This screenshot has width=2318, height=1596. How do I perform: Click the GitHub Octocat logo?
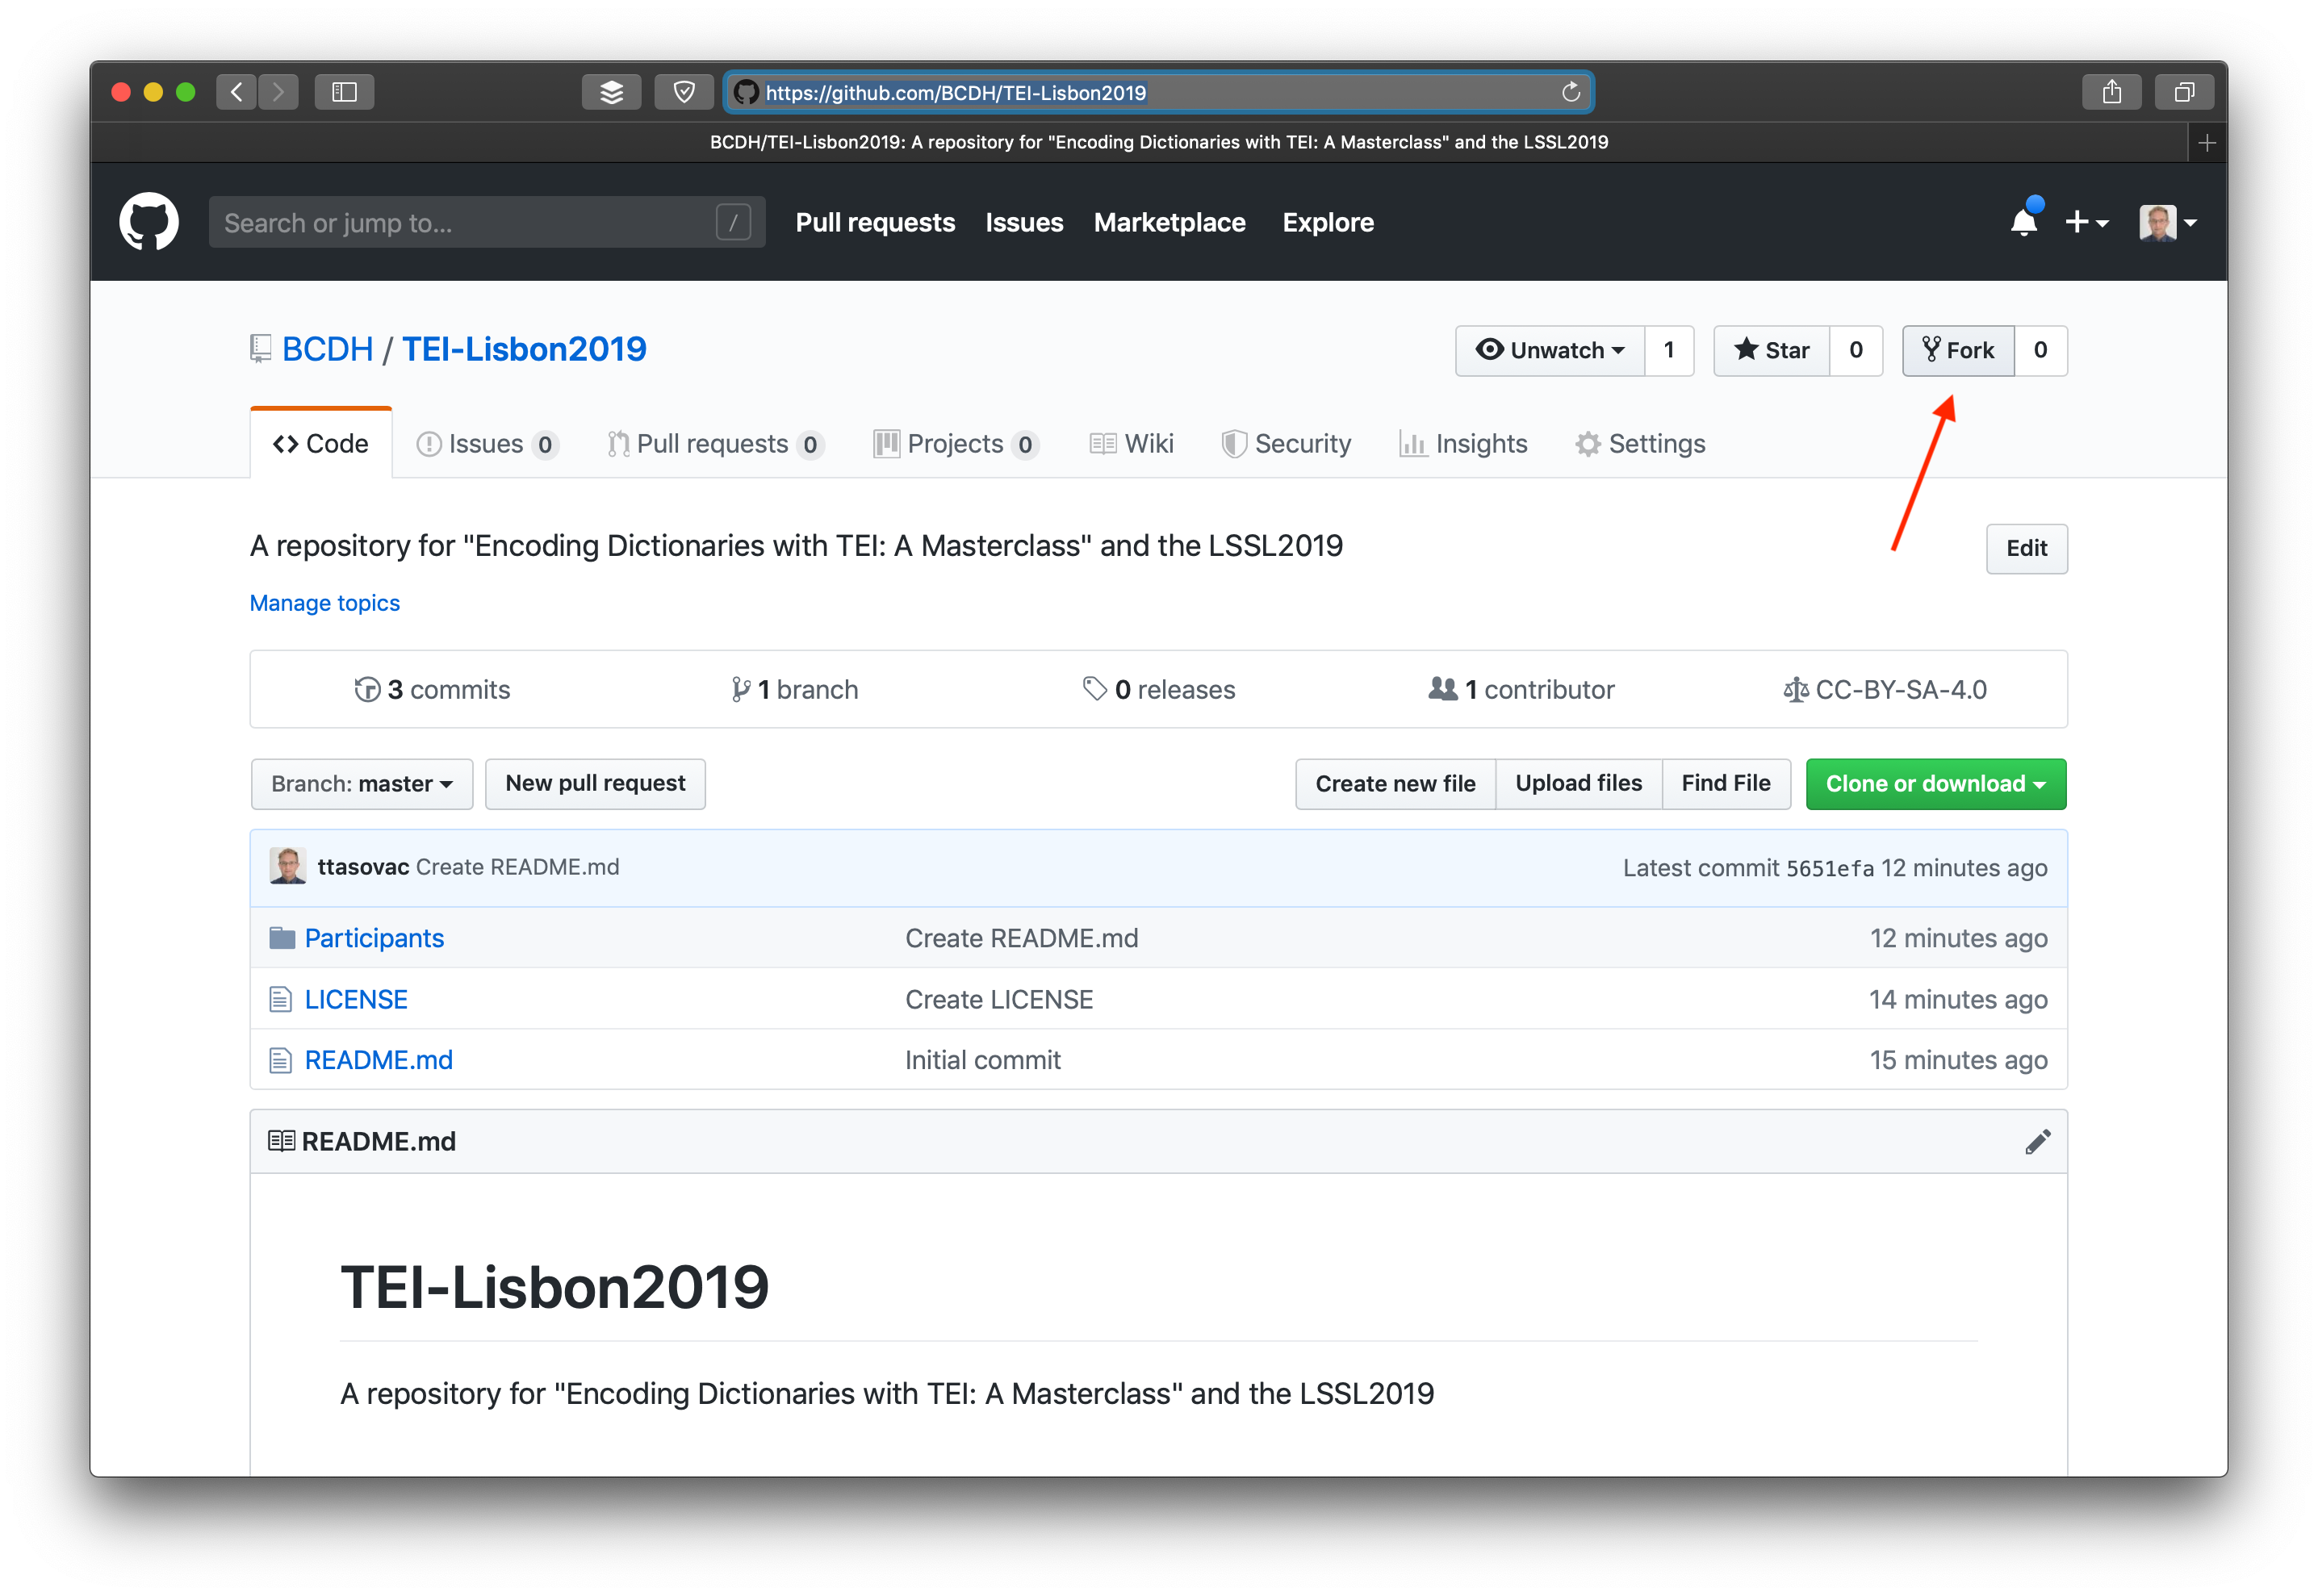[149, 222]
